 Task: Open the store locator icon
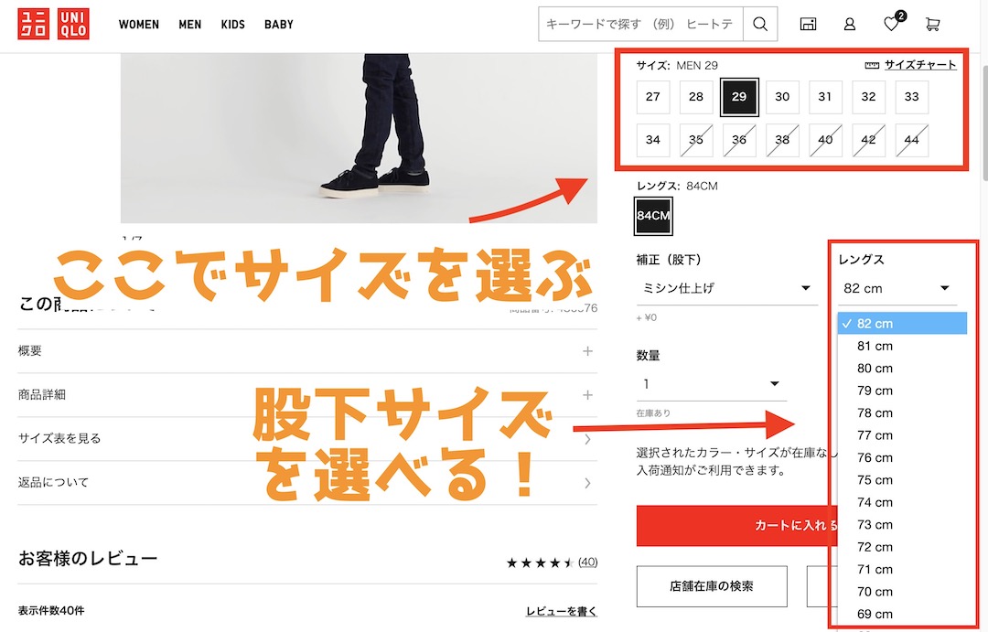click(x=808, y=24)
